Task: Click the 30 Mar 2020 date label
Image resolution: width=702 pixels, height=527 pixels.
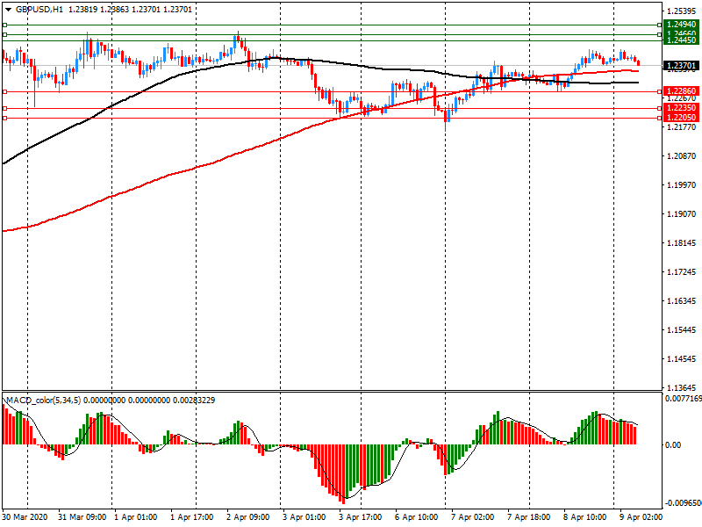Action: point(26,517)
